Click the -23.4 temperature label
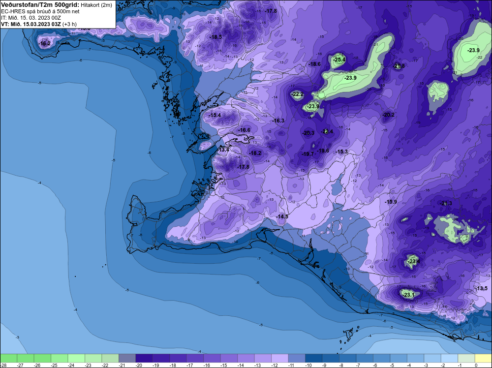This screenshot has width=492, height=368. (x=413, y=261)
